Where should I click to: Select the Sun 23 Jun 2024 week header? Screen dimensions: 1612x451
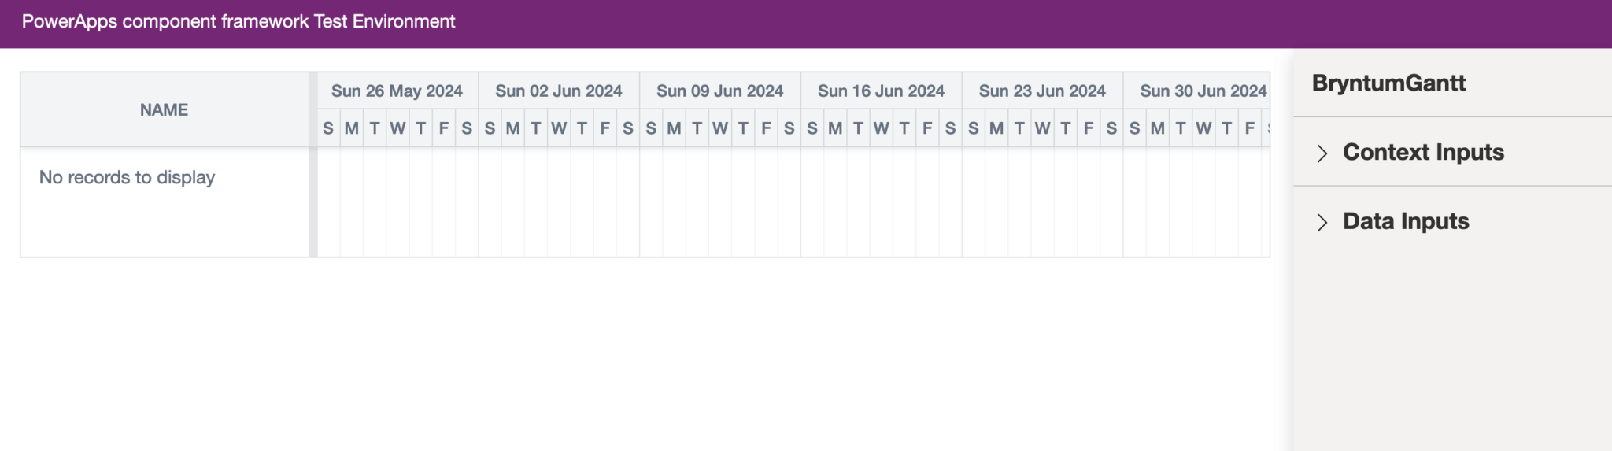coord(1042,91)
